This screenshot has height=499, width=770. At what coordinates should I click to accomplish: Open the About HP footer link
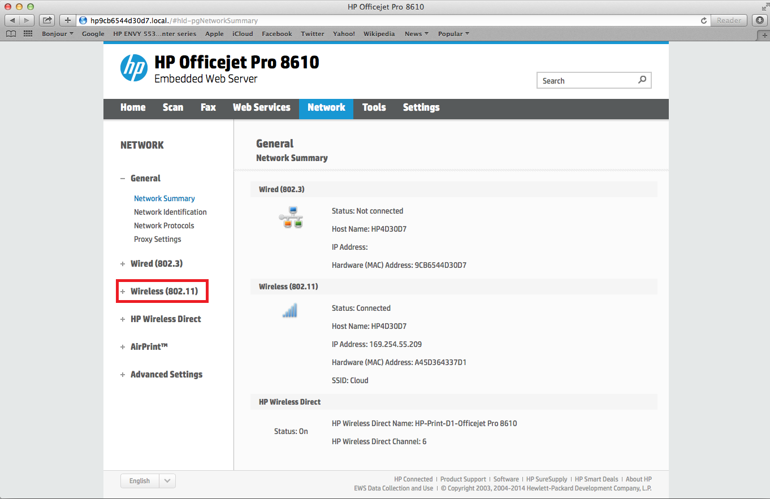coord(639,479)
